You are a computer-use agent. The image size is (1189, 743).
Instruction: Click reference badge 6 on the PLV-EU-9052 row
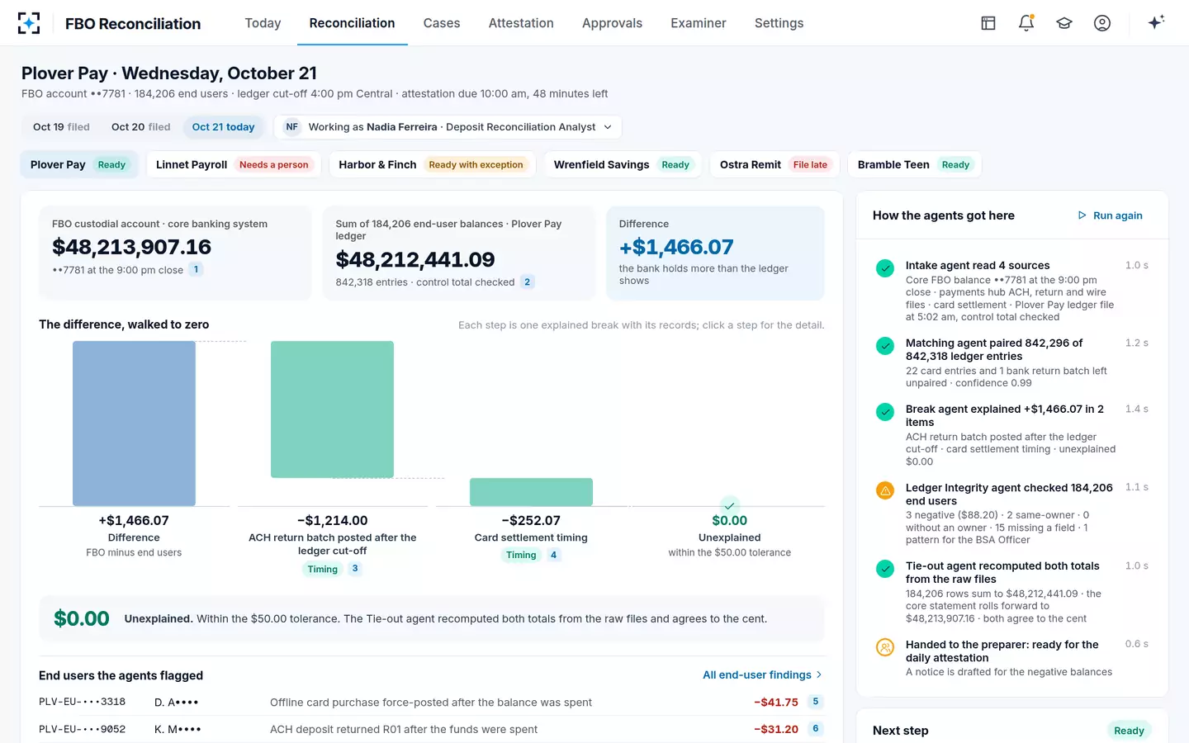coord(816,729)
